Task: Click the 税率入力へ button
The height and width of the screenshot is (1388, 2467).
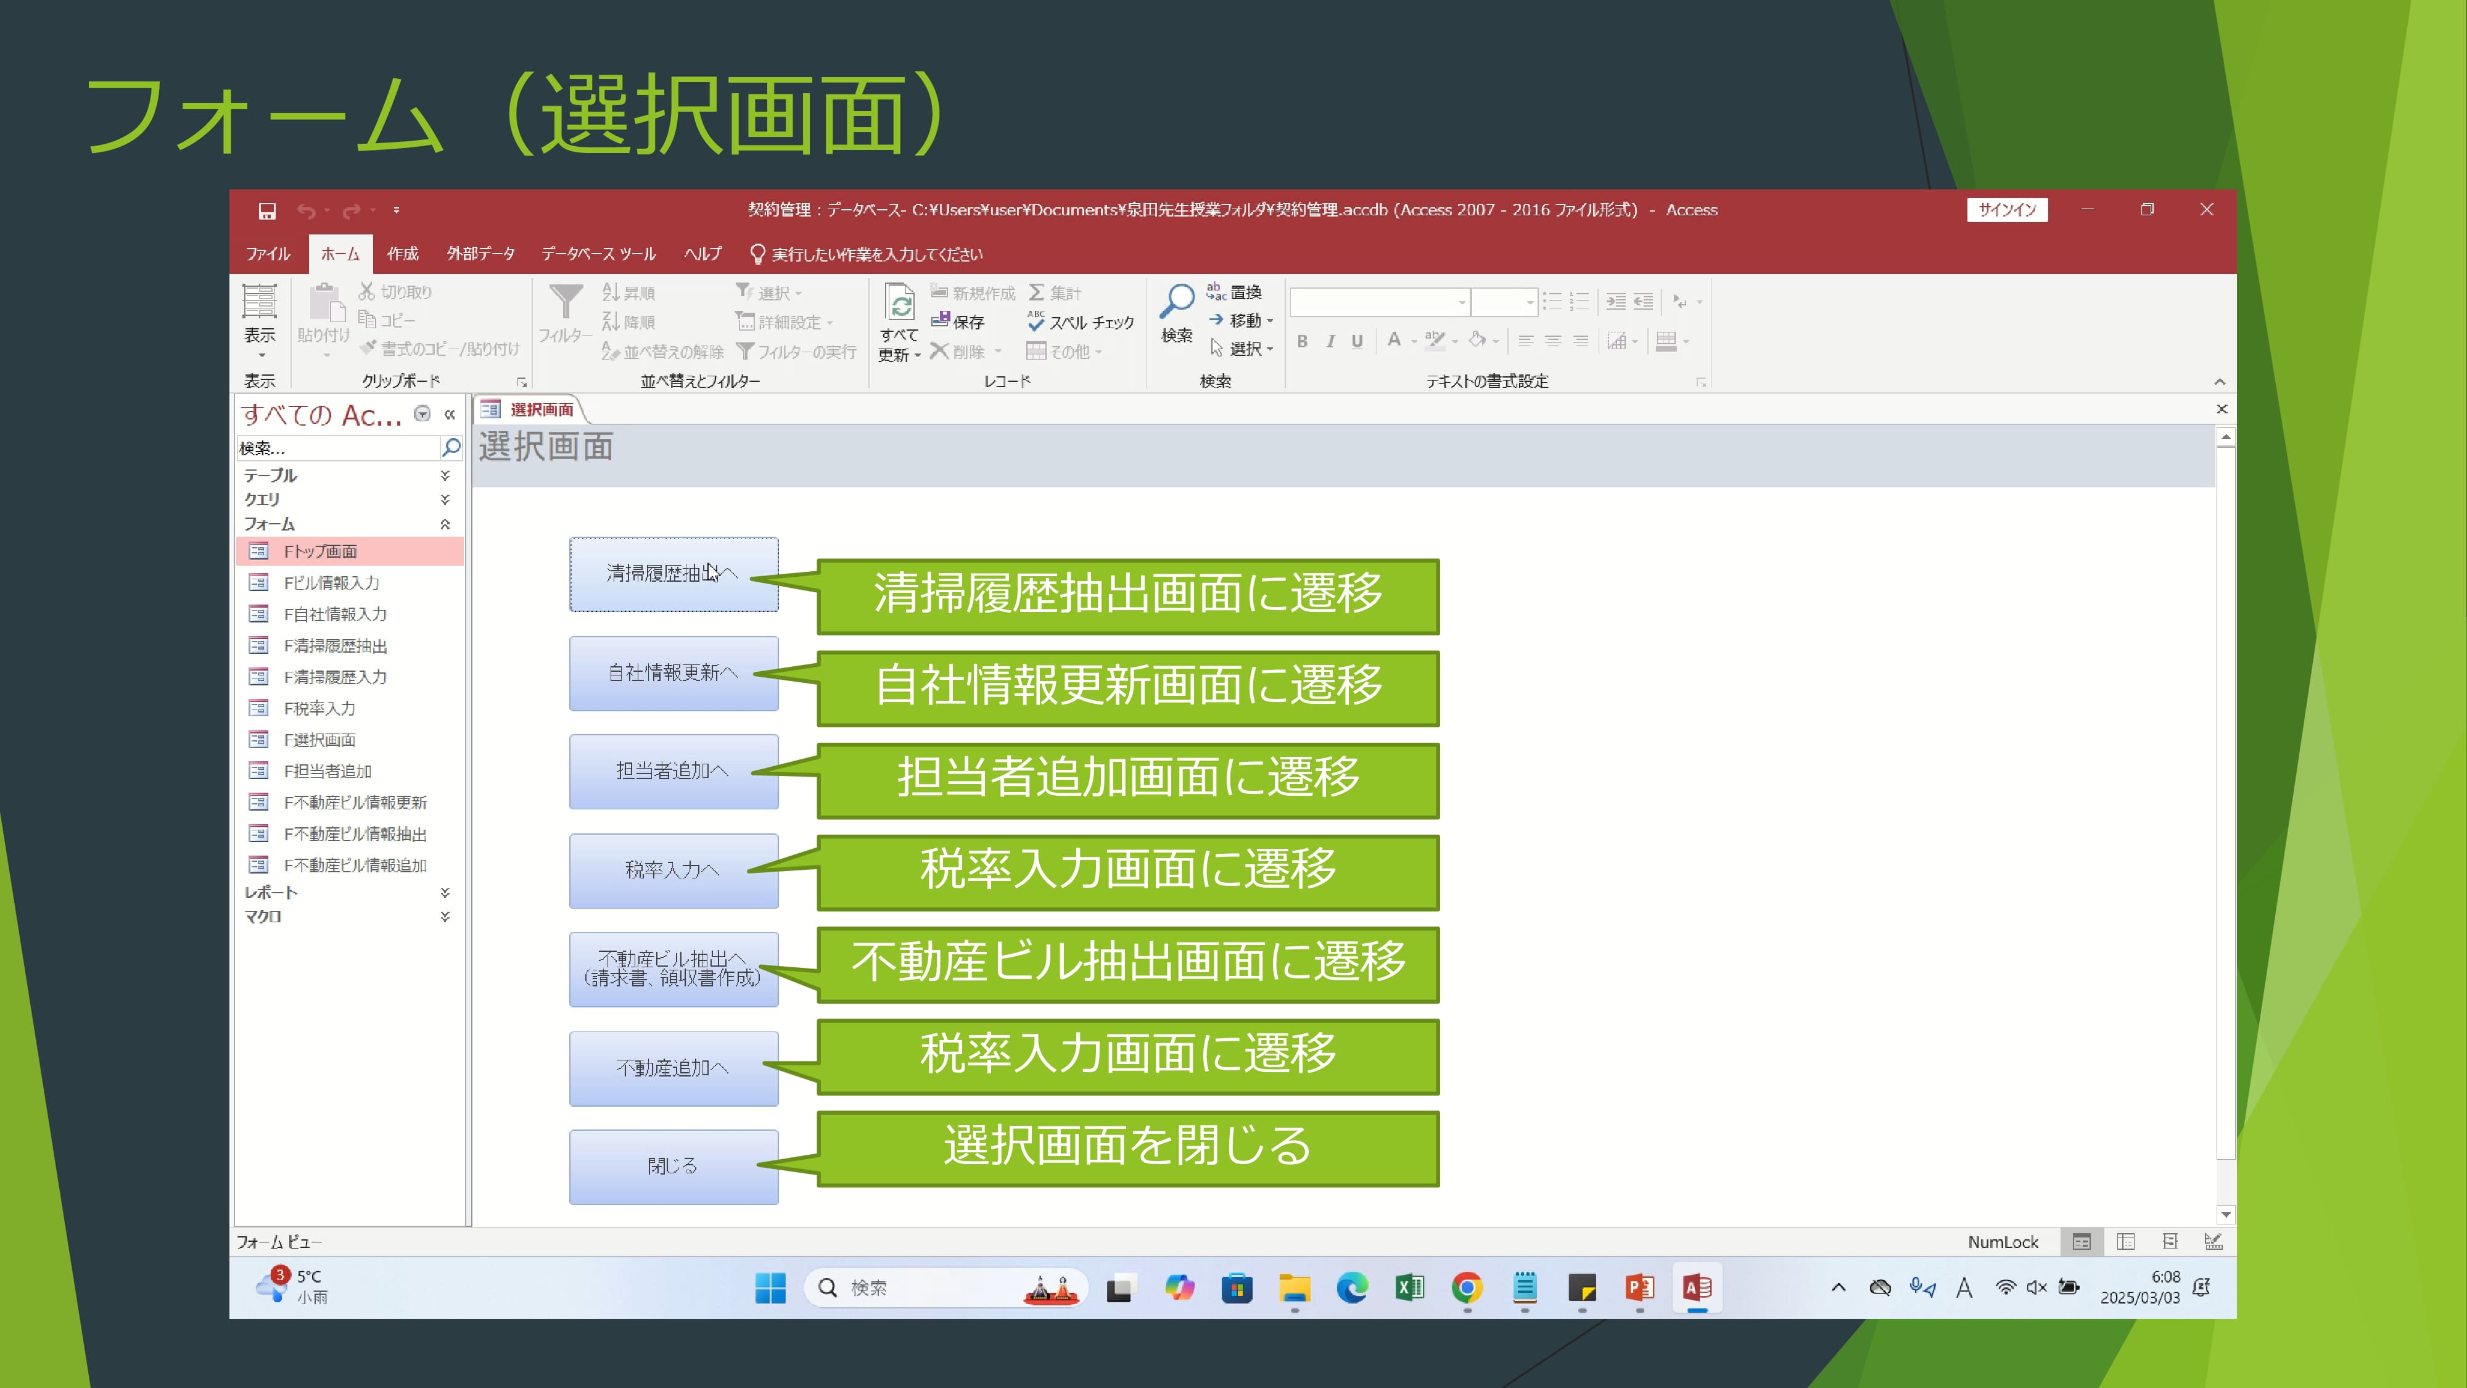Action: coord(673,870)
